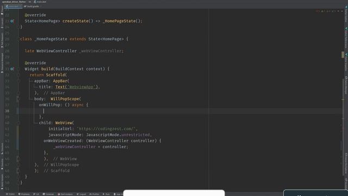Click JavascriptMode.unrestricted value

118,135
